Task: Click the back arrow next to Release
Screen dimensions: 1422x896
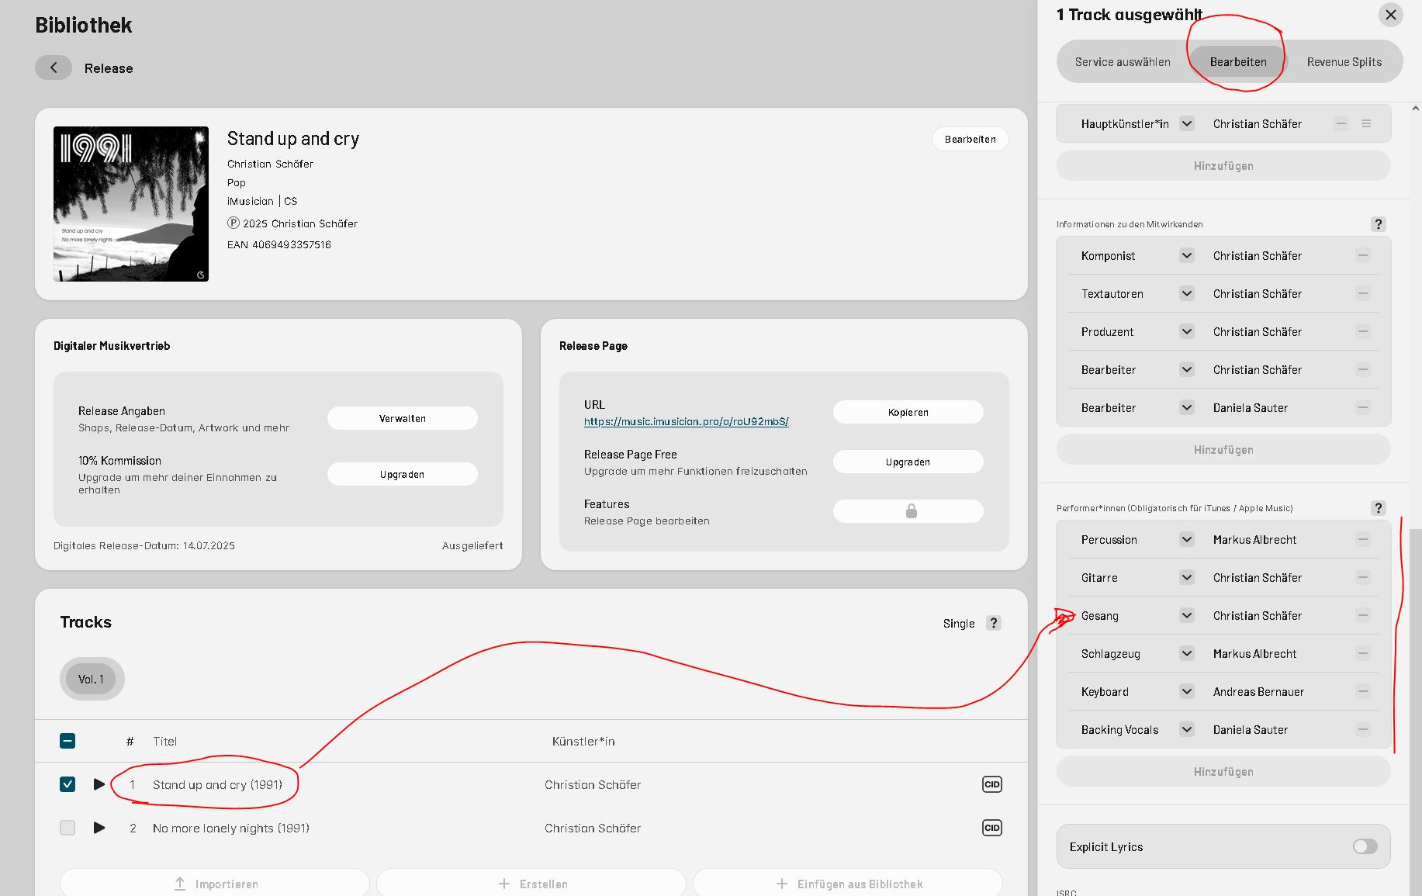Action: 54,67
